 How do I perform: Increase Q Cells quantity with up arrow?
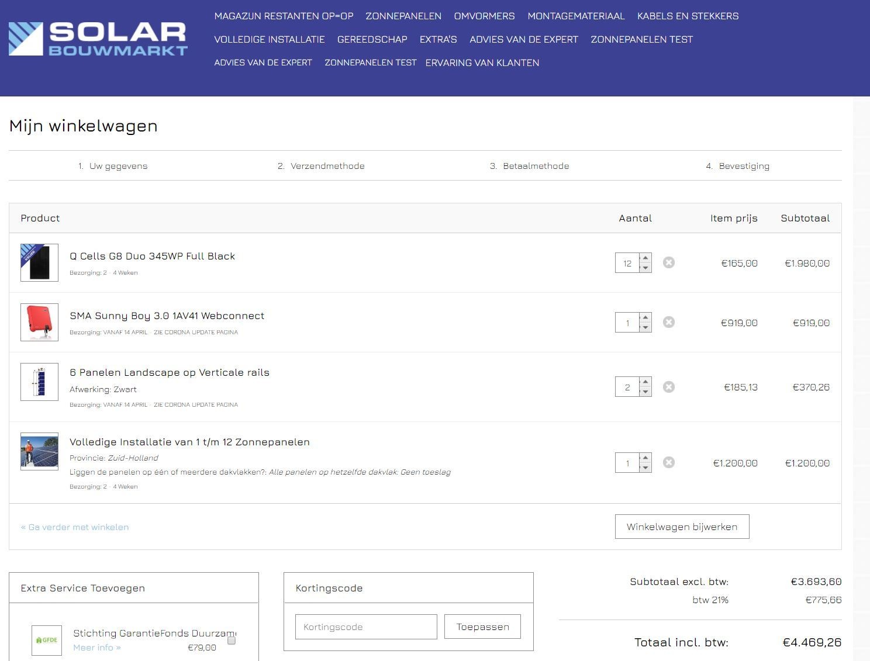(x=645, y=258)
